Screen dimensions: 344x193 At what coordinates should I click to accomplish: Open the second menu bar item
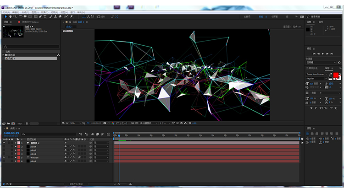[16, 12]
